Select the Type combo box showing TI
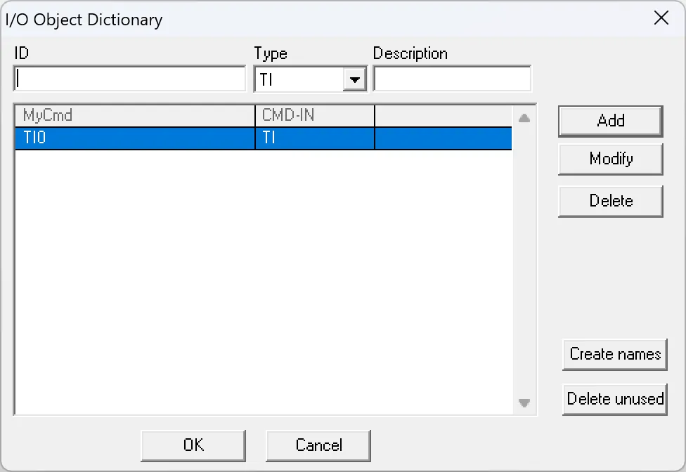 [x=302, y=79]
